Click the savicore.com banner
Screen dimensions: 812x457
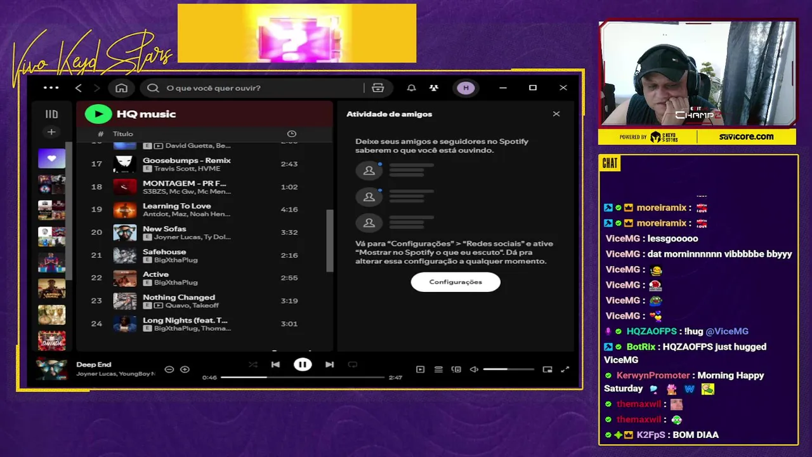tap(746, 136)
